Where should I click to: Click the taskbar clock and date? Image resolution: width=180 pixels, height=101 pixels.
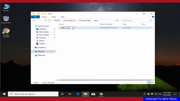[167, 94]
